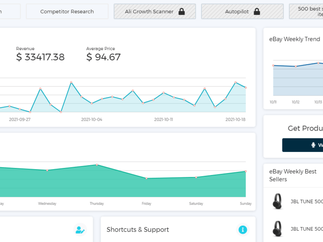
Task: Click the Sunday data point on the green chart
Action: point(245,171)
